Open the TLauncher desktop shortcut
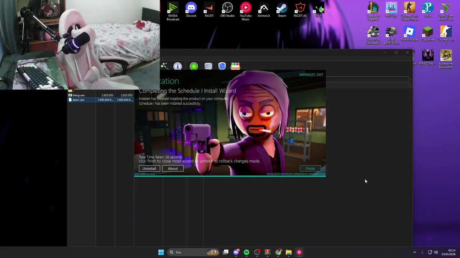 pyautogui.click(x=428, y=34)
